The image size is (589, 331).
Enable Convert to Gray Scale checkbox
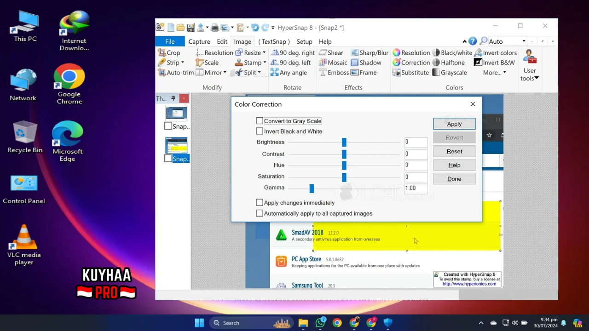click(x=260, y=121)
